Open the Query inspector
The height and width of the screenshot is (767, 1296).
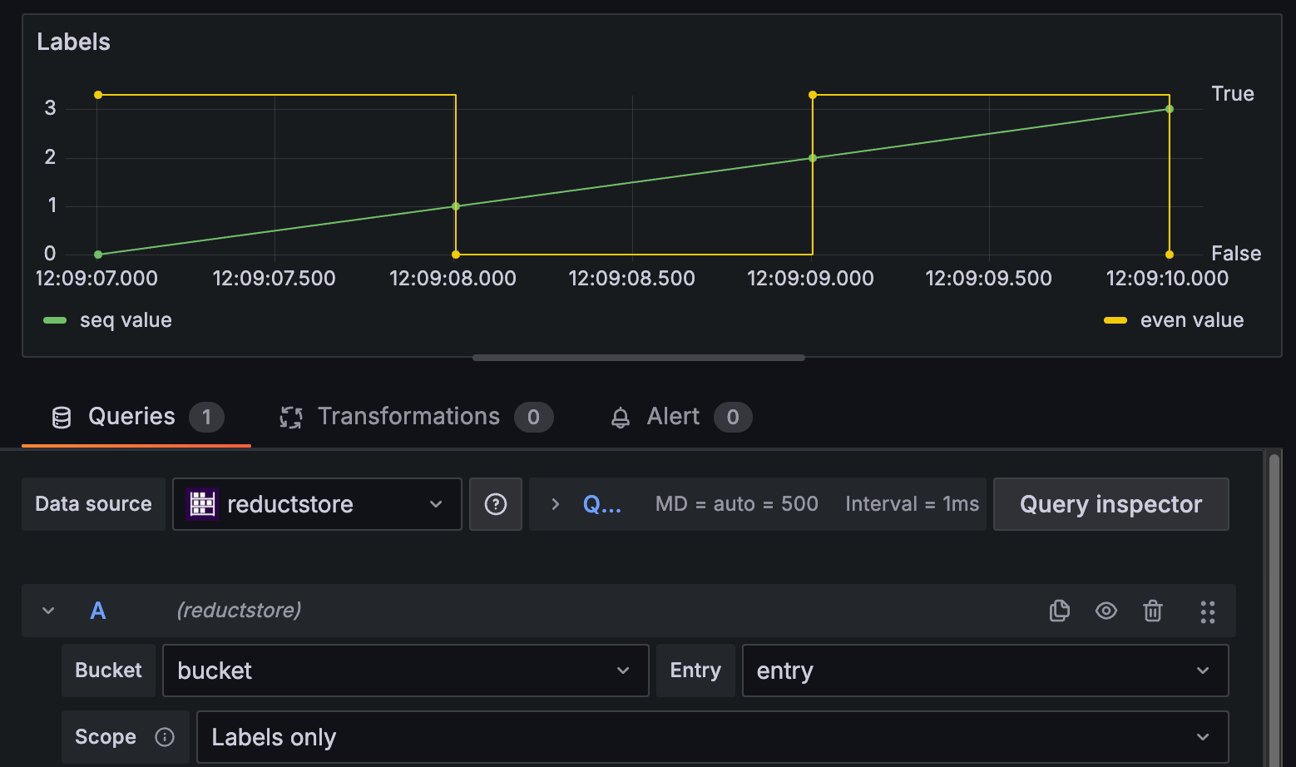pyautogui.click(x=1111, y=504)
